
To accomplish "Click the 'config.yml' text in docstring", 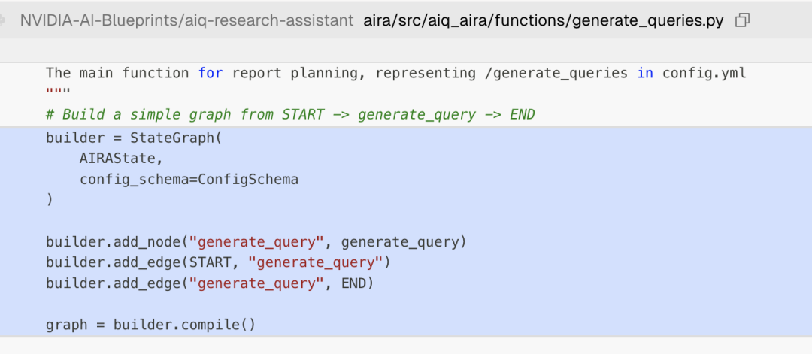I will pos(704,73).
